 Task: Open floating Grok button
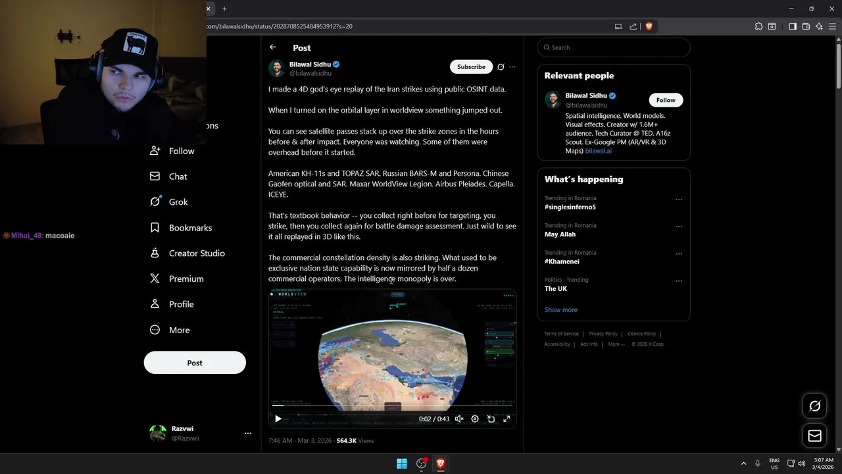click(x=815, y=406)
